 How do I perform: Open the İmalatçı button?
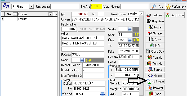click(155, 88)
